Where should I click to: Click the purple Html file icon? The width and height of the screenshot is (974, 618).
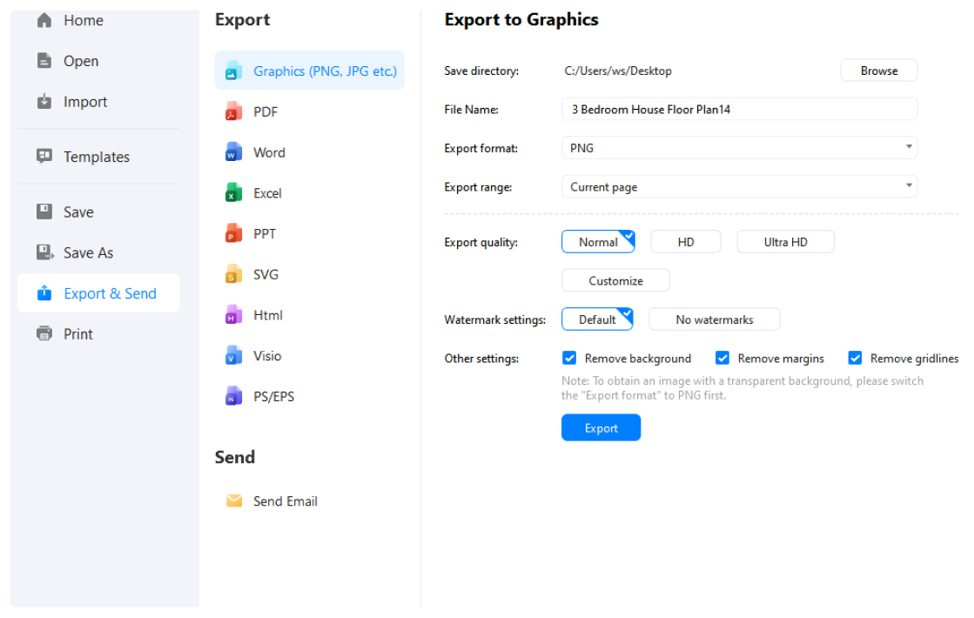(233, 315)
